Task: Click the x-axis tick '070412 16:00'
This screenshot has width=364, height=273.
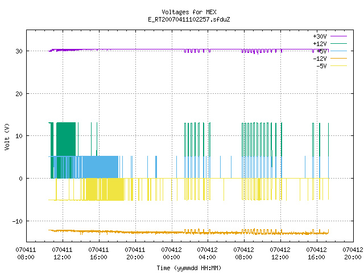Action: click(317, 254)
